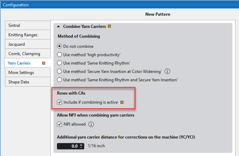This screenshot has height=156, width=239.
Task: Click orange marker beside Combine Yarn Carriers header
Action: (109, 27)
